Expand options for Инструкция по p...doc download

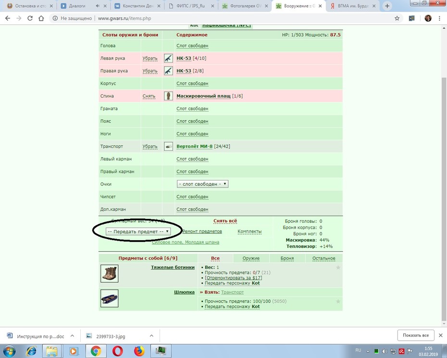tap(72, 336)
